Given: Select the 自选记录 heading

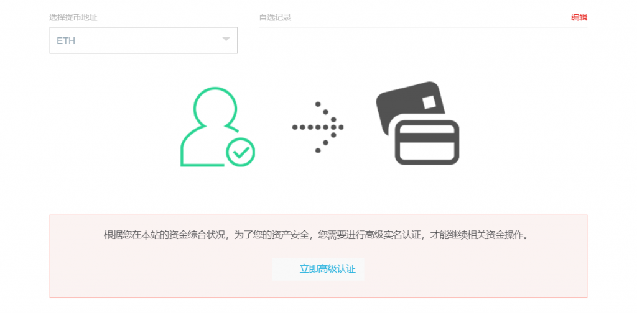Looking at the screenshot, I should coord(275,17).
